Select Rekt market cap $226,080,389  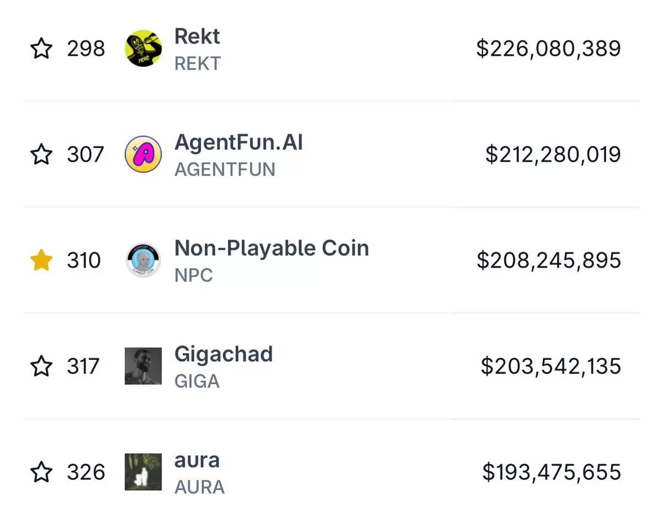click(548, 49)
